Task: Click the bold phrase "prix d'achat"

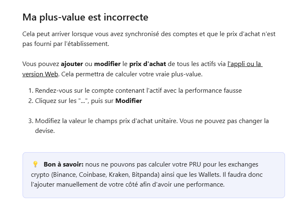Action: 148,64
